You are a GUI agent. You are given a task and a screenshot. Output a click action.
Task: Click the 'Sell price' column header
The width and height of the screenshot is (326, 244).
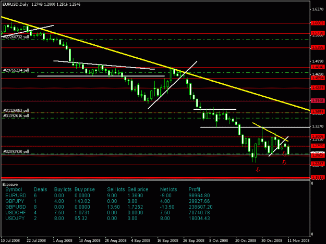pyautogui.click(x=138, y=189)
